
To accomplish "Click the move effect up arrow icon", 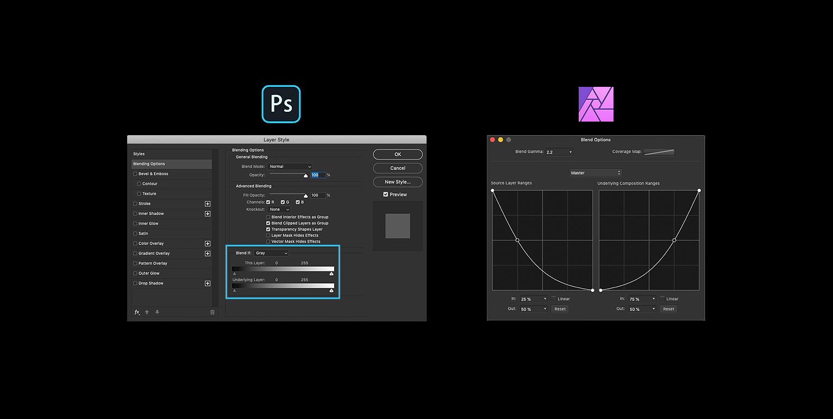I will tap(147, 312).
